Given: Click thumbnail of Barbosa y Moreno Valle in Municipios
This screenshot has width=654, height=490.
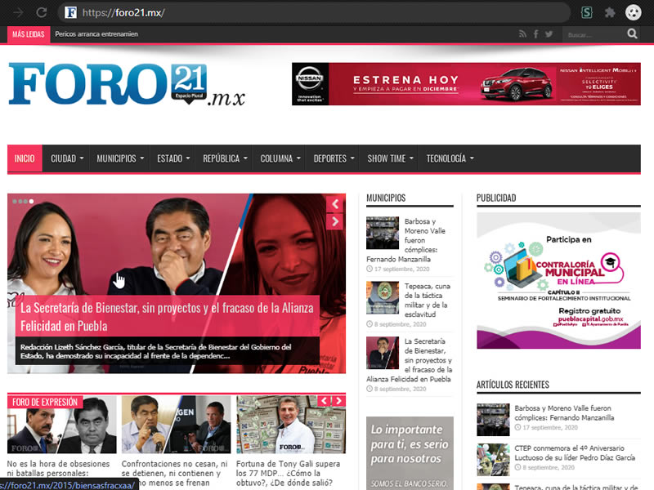Looking at the screenshot, I should pos(383,233).
